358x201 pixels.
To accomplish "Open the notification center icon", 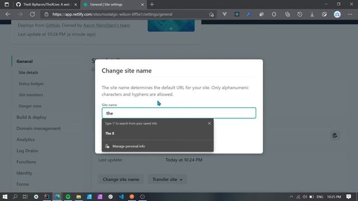I will (348, 197).
